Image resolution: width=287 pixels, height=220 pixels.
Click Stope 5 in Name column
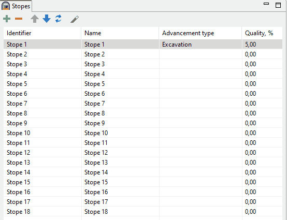pos(120,84)
